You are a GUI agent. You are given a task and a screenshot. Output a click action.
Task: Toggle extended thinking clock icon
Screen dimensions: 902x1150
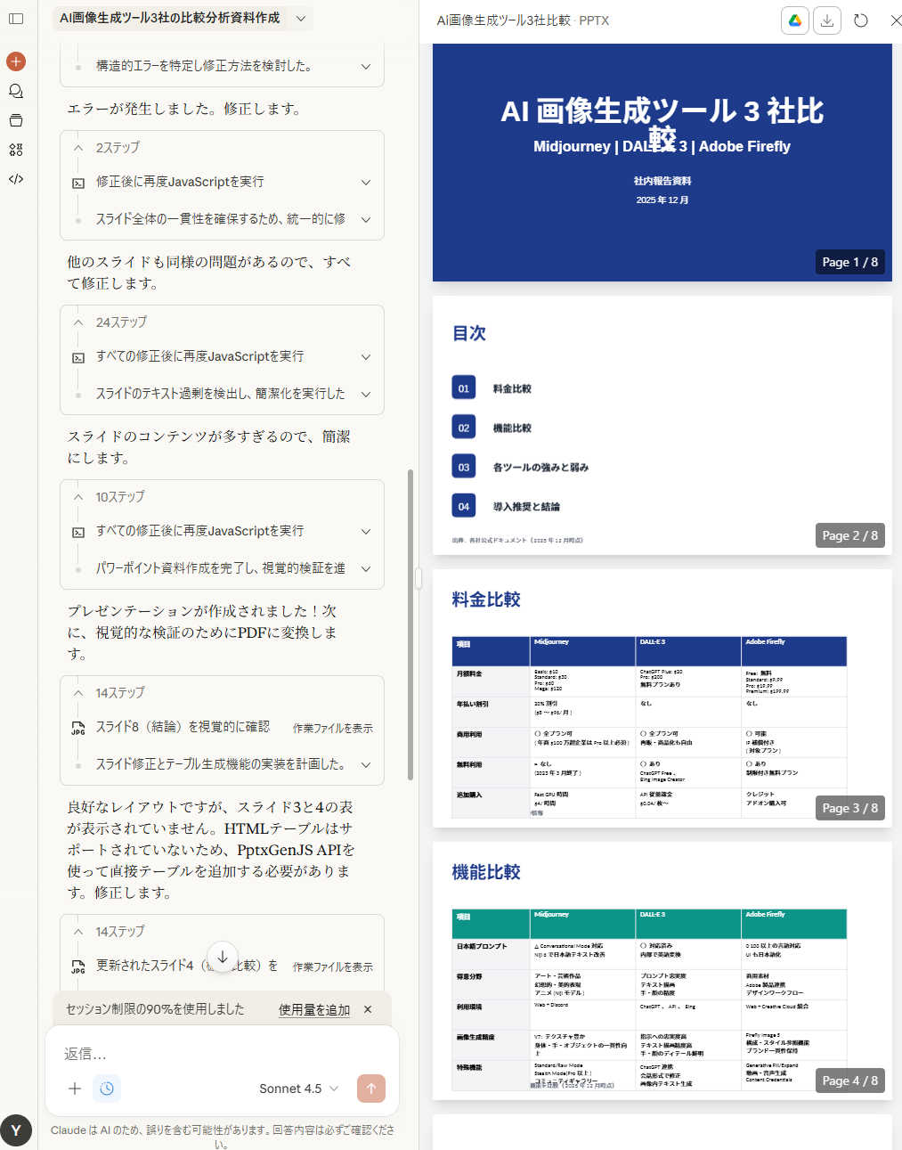(107, 1089)
